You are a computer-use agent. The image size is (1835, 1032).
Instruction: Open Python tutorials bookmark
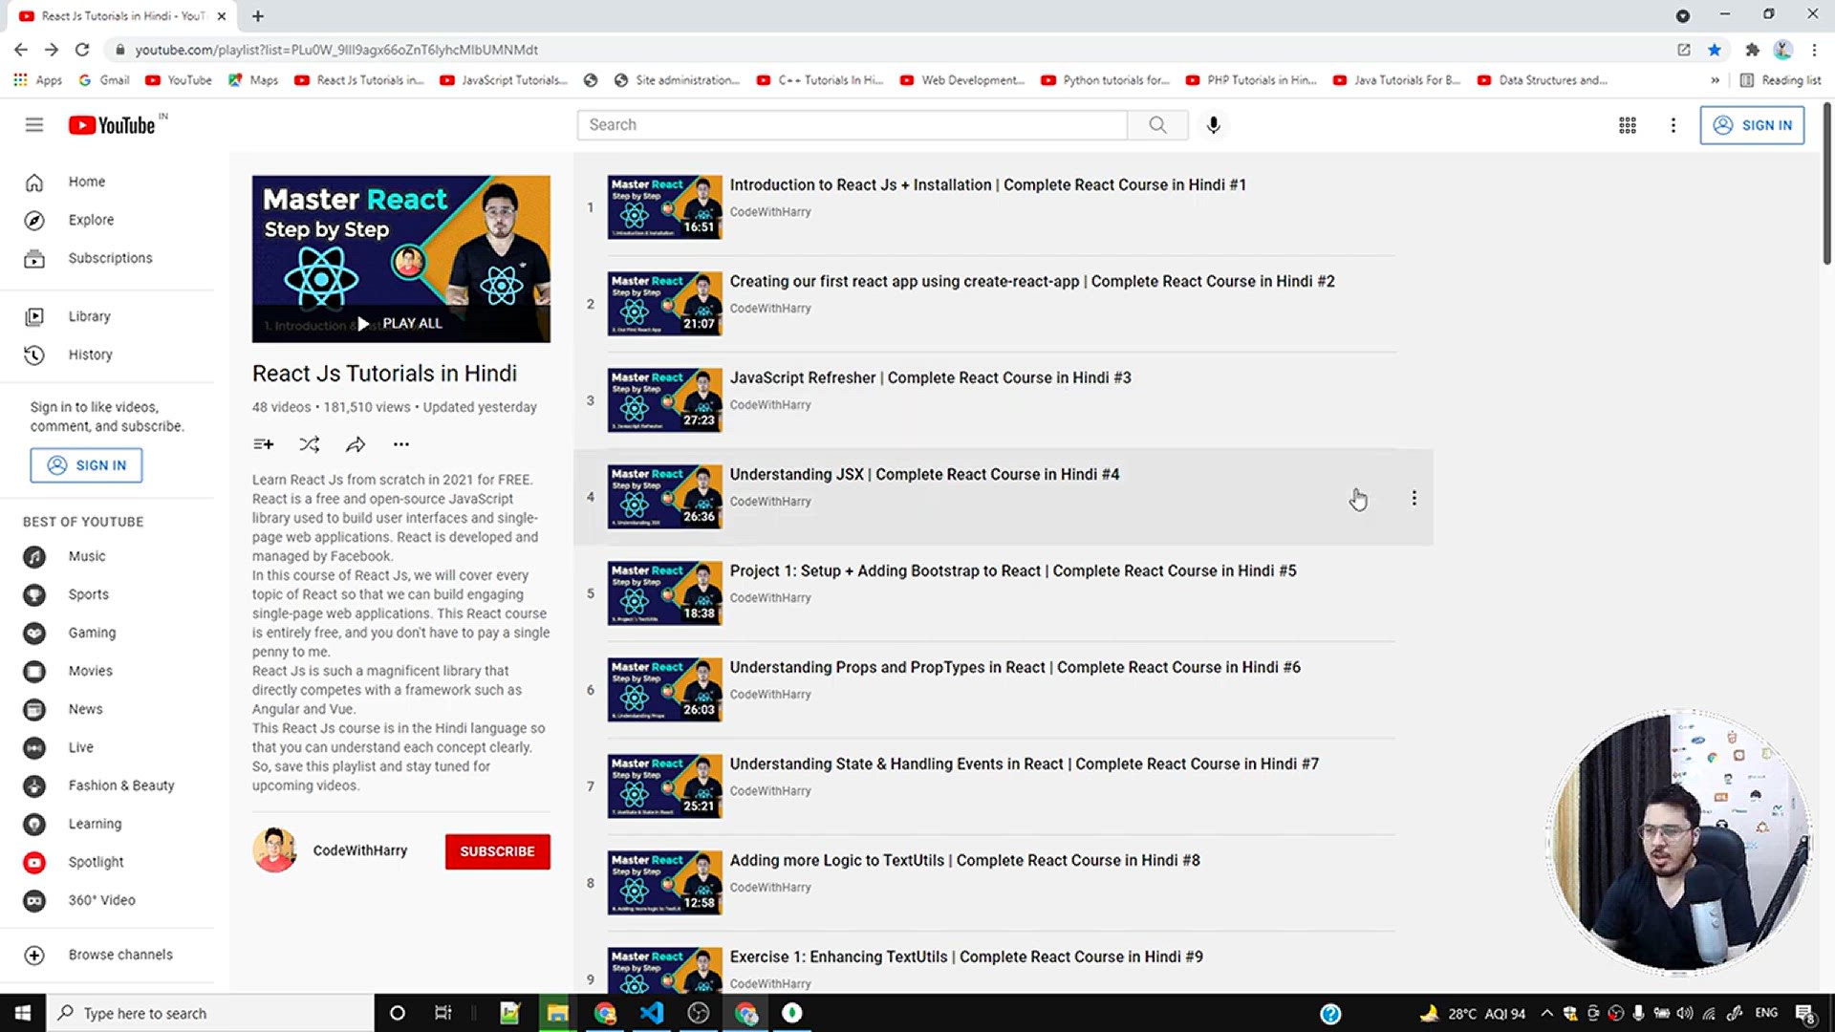click(x=1106, y=80)
